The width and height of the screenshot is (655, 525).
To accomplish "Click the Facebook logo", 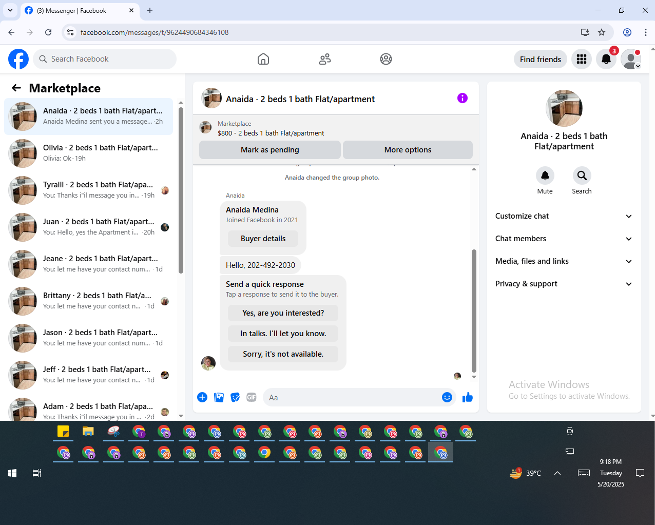I will [x=18, y=59].
